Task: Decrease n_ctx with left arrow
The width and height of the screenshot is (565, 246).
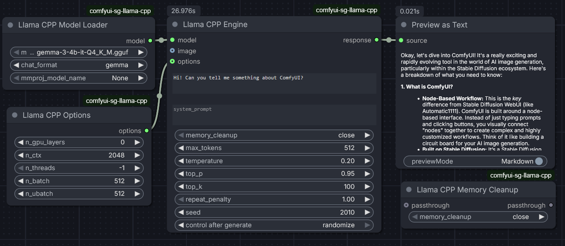Action: point(21,155)
